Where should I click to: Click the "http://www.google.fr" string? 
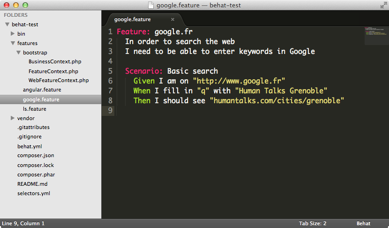click(x=239, y=81)
